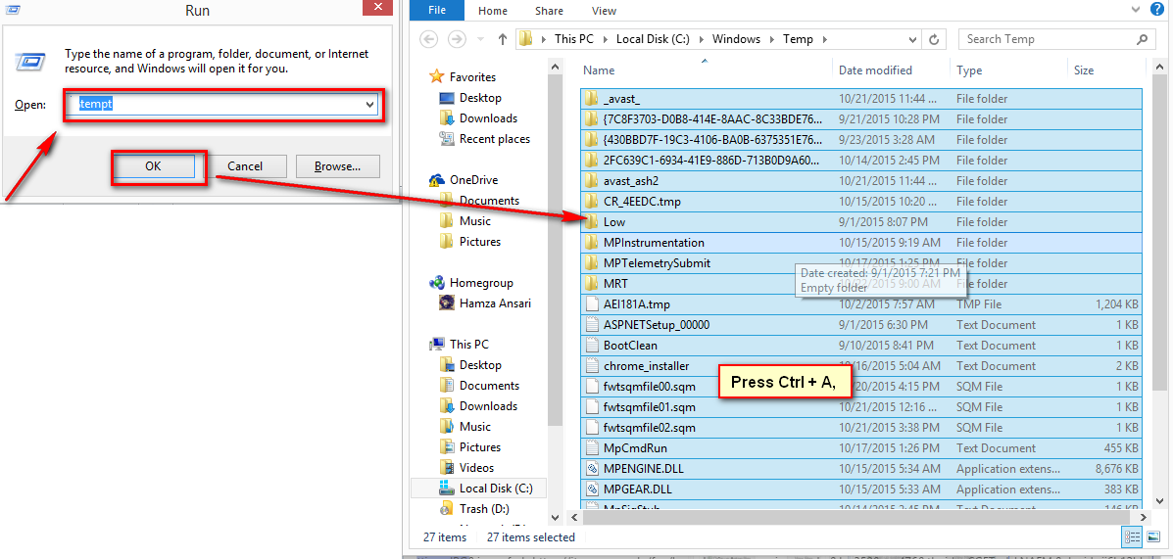Select the Low folder row

click(x=861, y=222)
